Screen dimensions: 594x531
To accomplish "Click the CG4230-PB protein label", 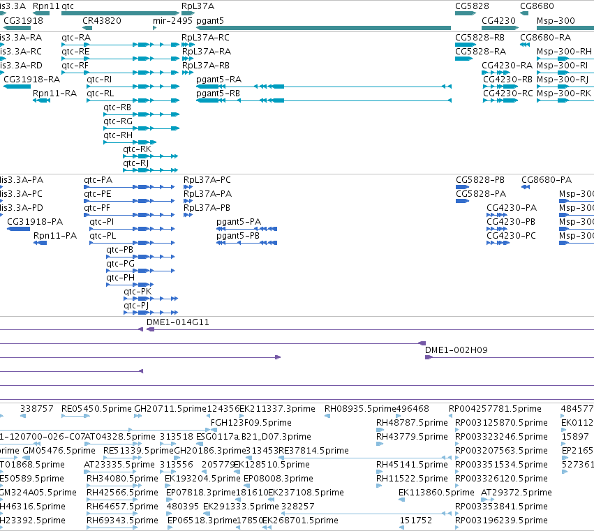I will tap(511, 222).
